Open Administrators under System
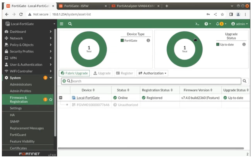252x164 pixels. (21, 84)
